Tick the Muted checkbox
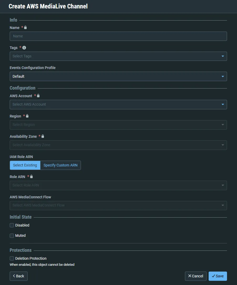The width and height of the screenshot is (237, 285). coord(12,235)
